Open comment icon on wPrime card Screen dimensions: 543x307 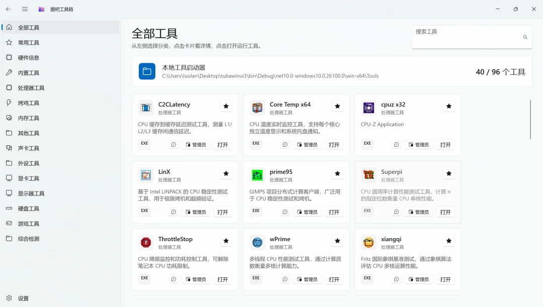click(x=285, y=279)
